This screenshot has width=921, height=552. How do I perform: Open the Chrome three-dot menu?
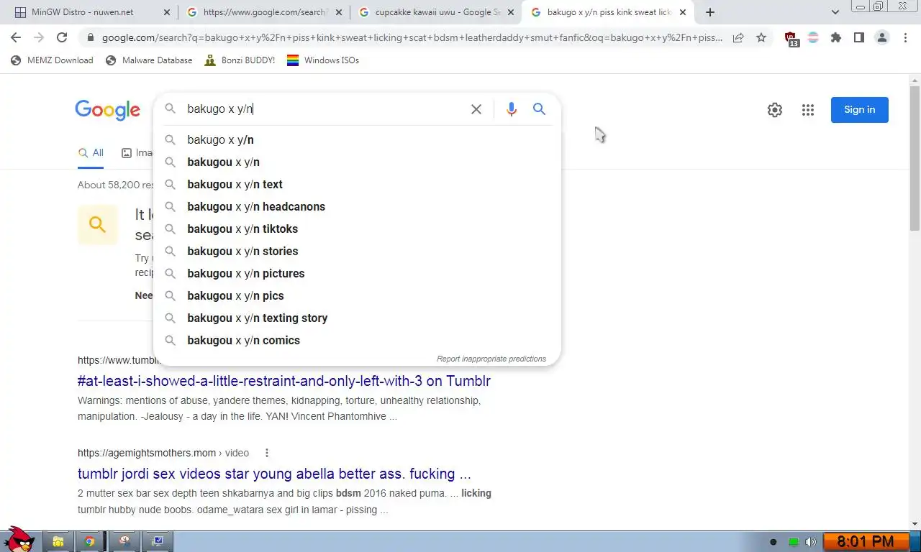tap(905, 38)
